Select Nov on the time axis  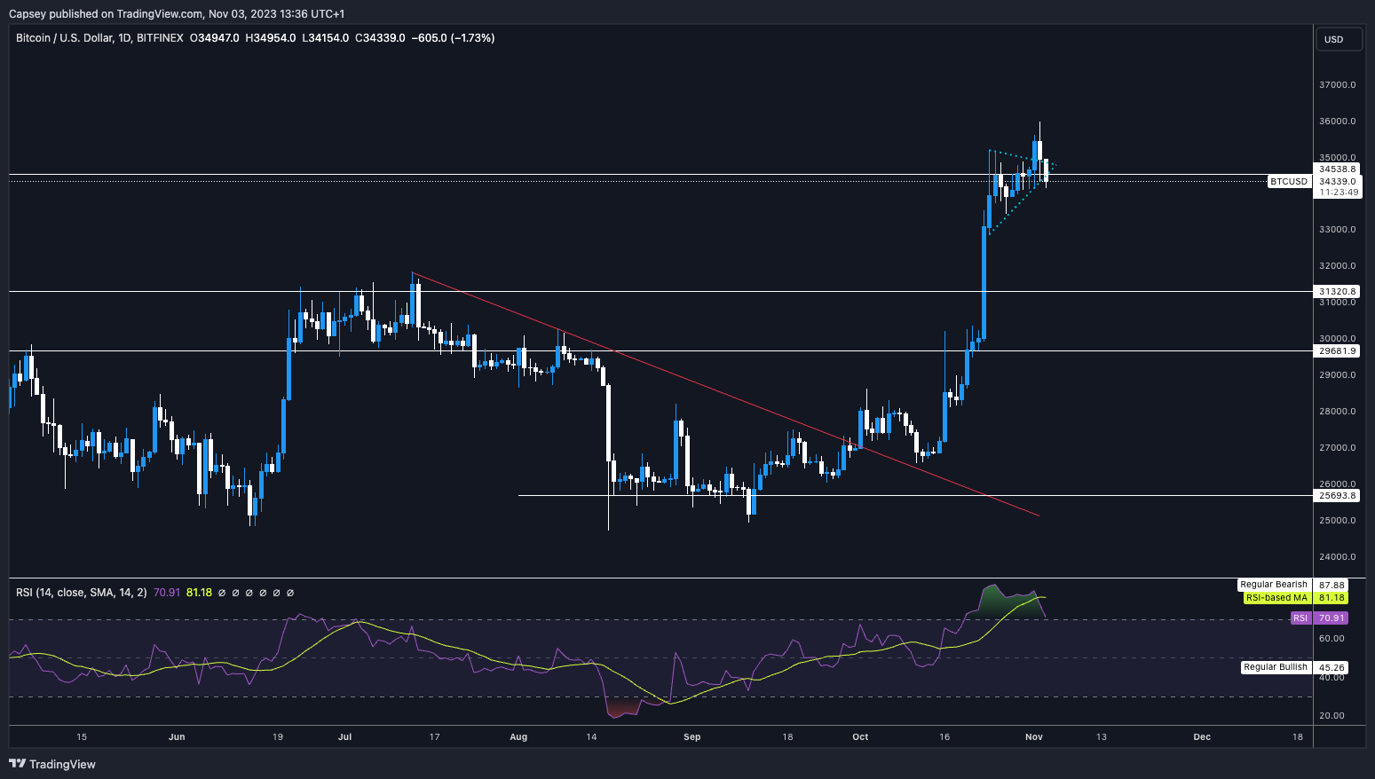pyautogui.click(x=1032, y=736)
